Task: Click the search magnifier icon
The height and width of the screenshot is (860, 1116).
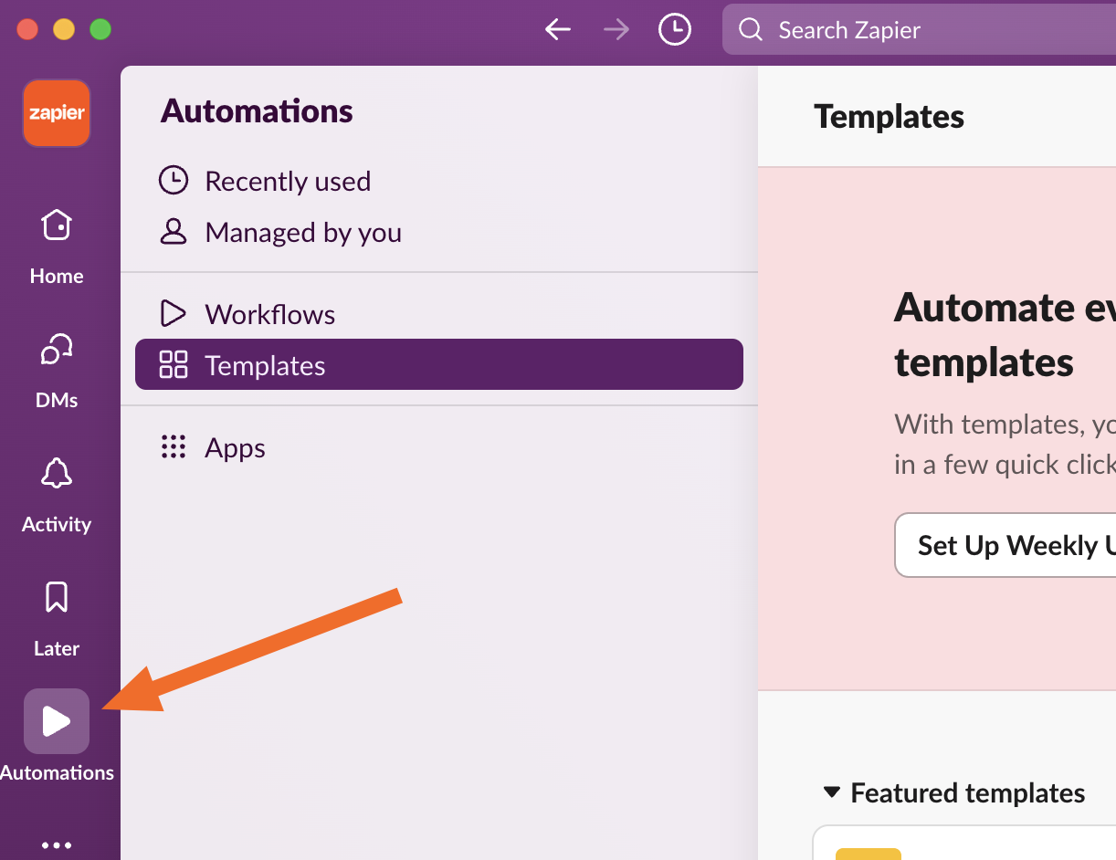Action: click(751, 30)
